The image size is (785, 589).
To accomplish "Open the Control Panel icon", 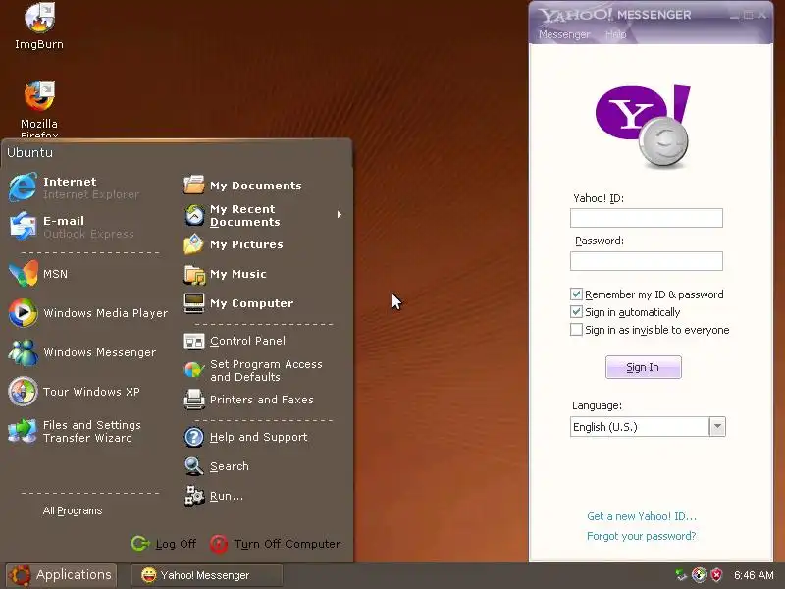I will pos(193,341).
